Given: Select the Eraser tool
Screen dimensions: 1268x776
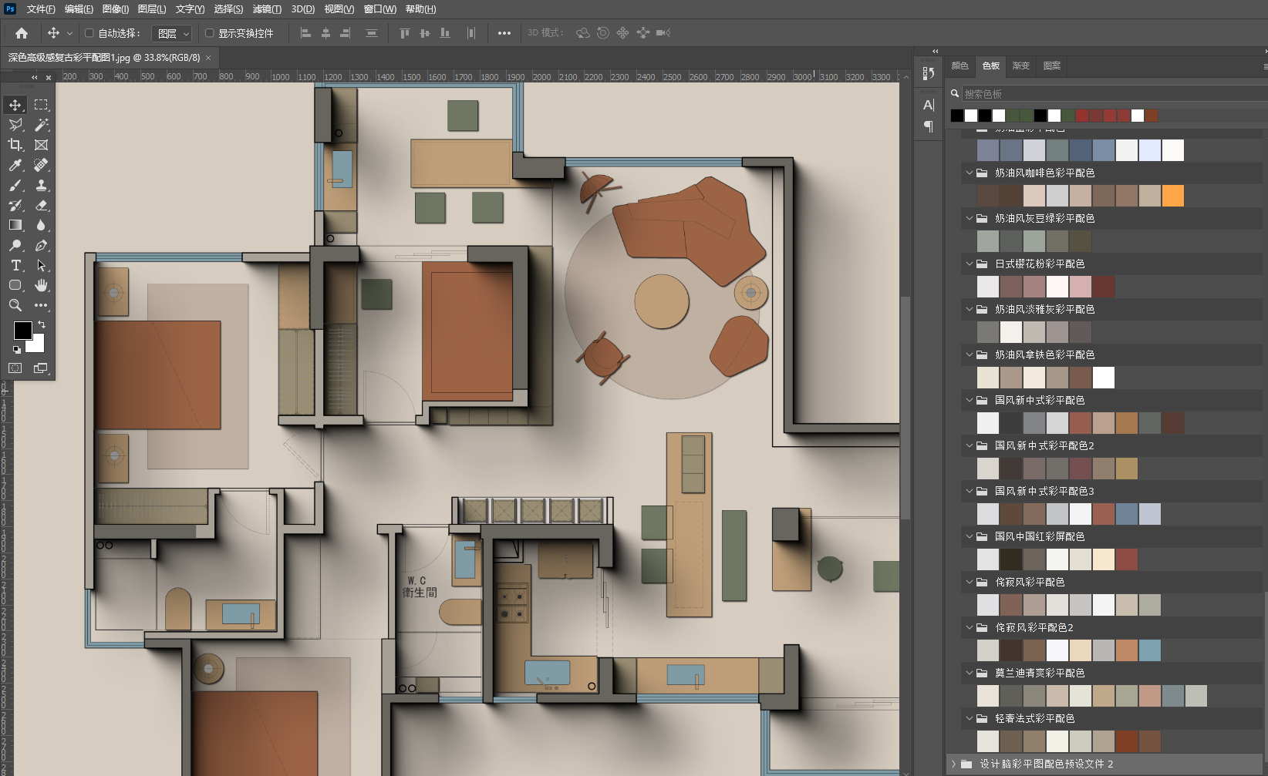Looking at the screenshot, I should pos(42,205).
